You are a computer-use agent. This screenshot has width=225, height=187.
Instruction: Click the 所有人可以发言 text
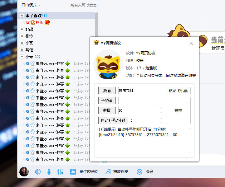click(x=84, y=5)
